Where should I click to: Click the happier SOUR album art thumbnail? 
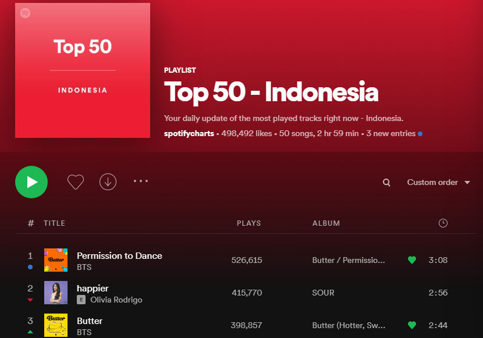point(56,293)
